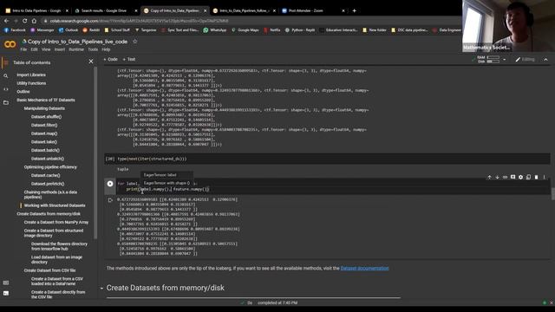Open the Edit menu
This screenshot has width=555, height=312.
34,49
